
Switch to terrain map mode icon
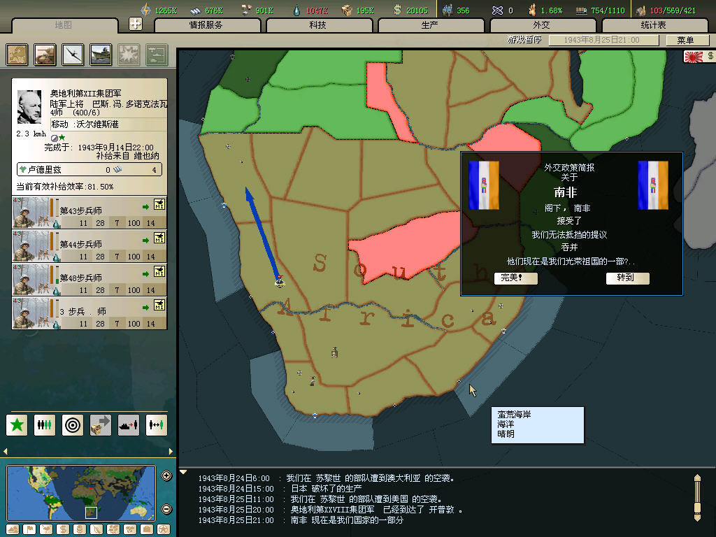[13, 530]
